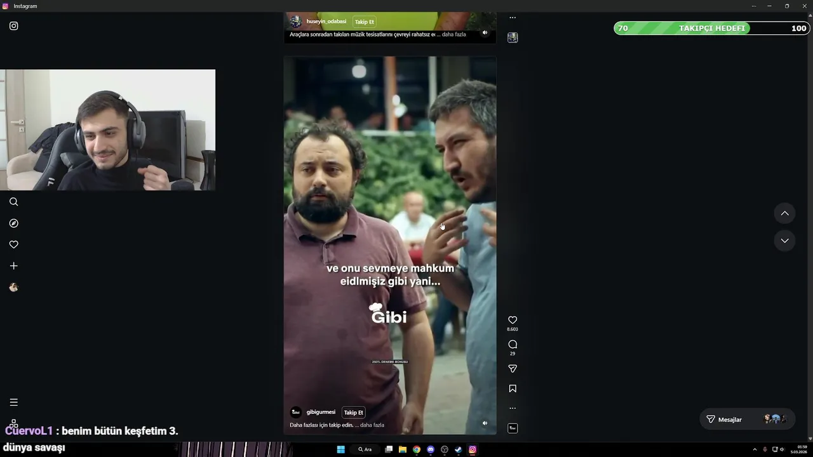Click huseyin_odabasi profile picture
Image resolution: width=813 pixels, height=457 pixels.
tap(296, 22)
